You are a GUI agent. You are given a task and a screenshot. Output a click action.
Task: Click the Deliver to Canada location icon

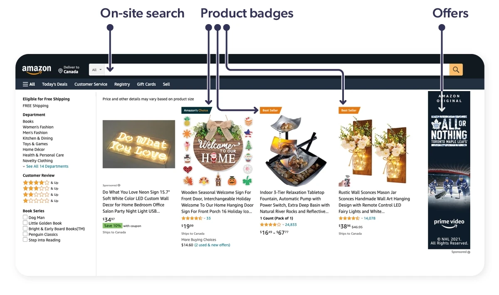(60, 71)
